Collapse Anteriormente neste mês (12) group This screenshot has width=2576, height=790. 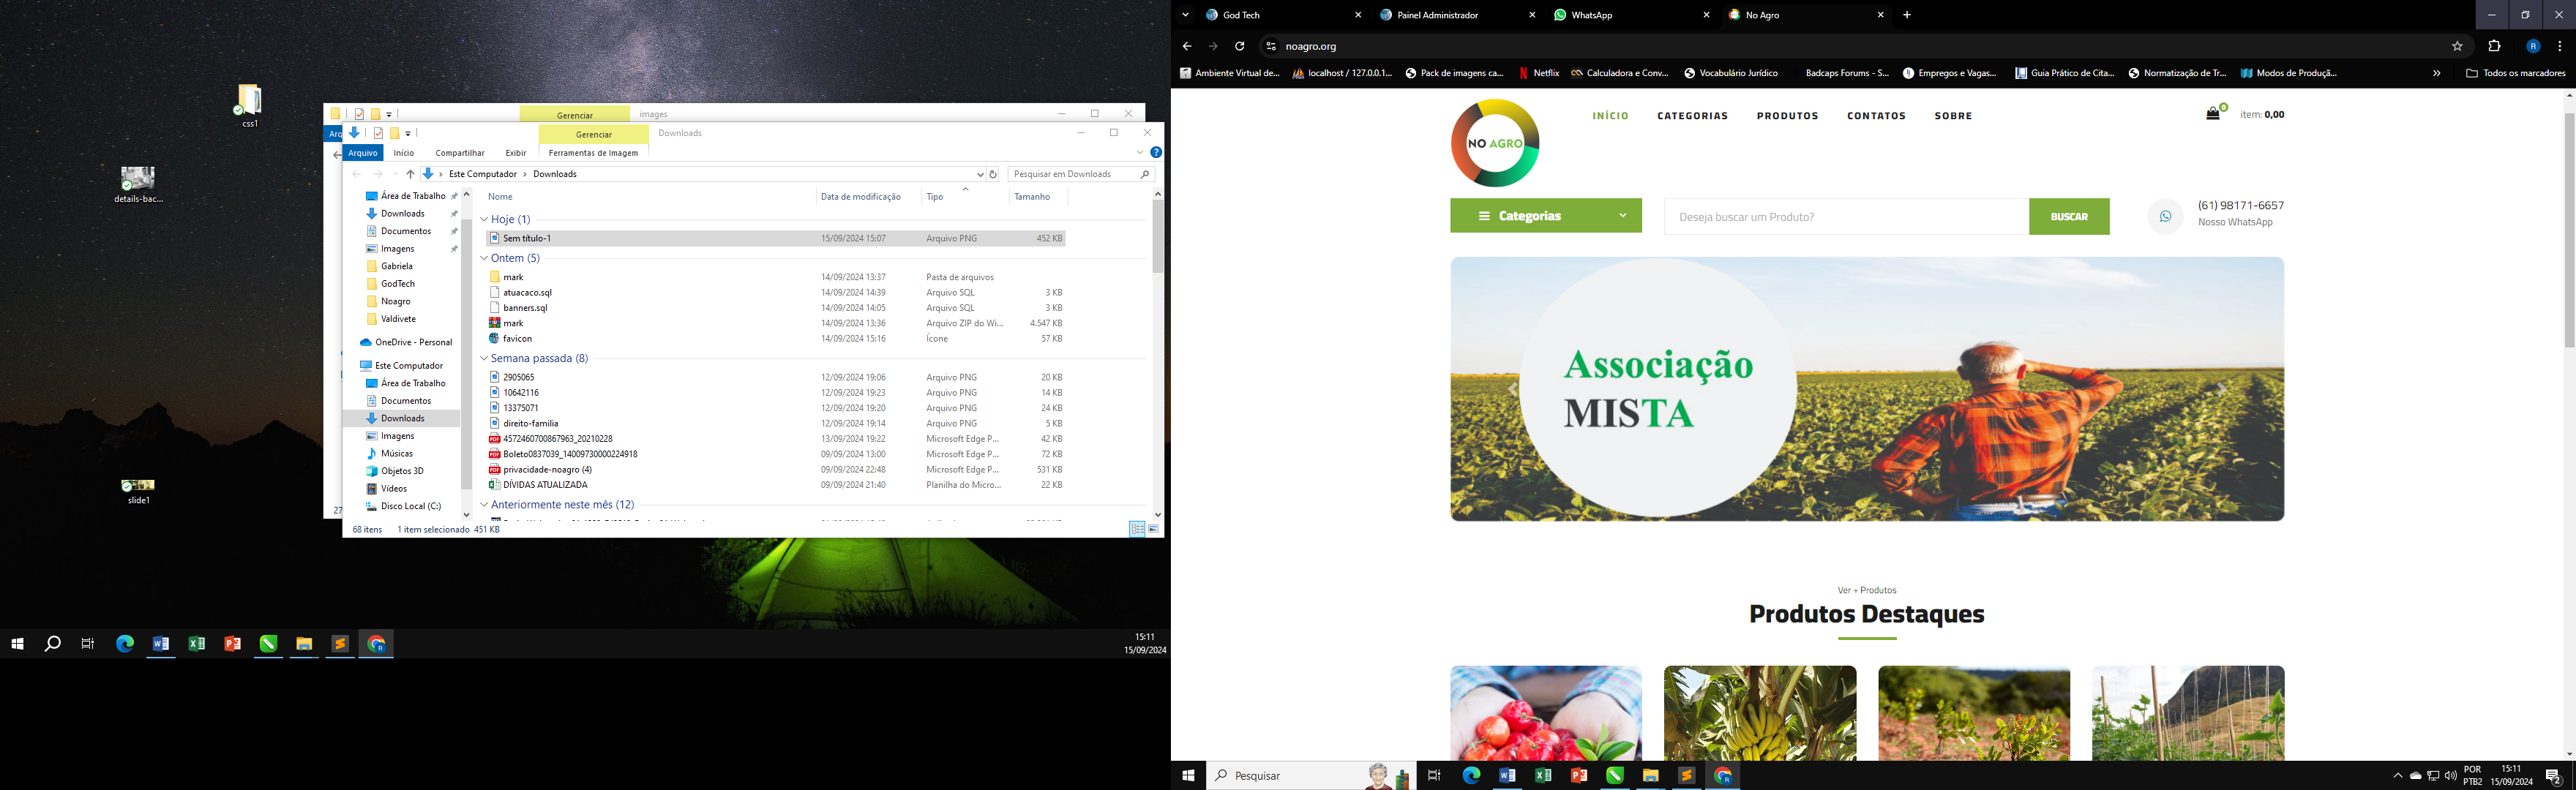484,505
